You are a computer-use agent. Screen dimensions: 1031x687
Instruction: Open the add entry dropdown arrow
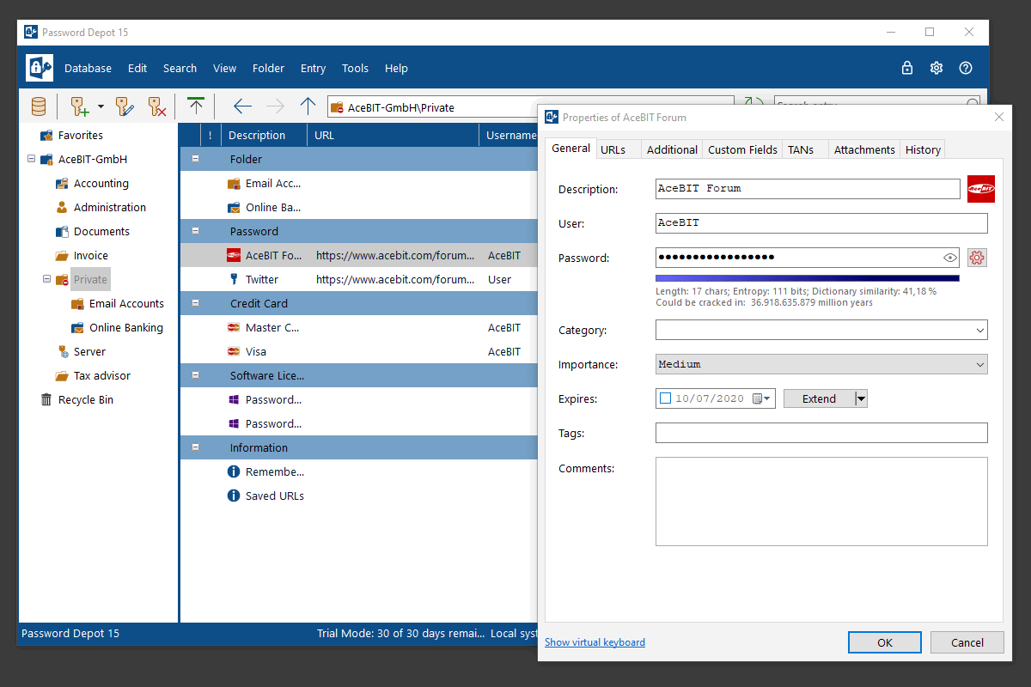tap(101, 106)
